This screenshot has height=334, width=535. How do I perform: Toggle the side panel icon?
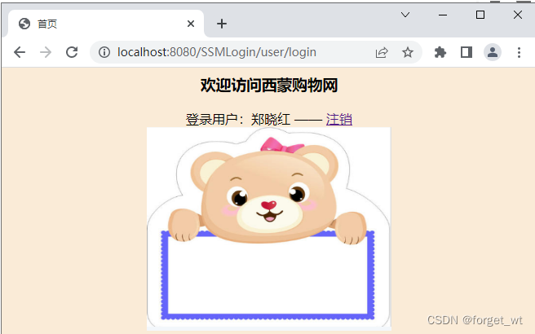[466, 52]
